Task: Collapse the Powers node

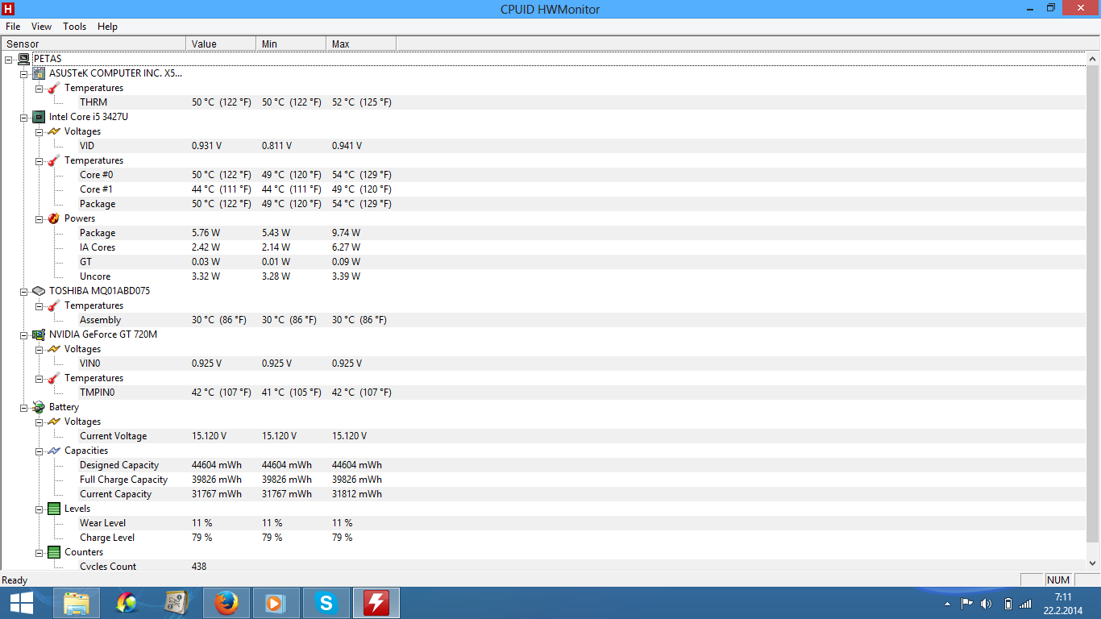Action: tap(39, 218)
